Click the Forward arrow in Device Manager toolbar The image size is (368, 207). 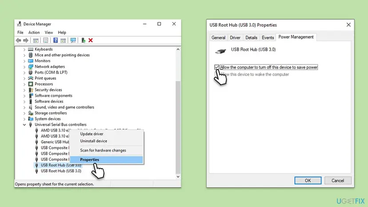click(26, 40)
